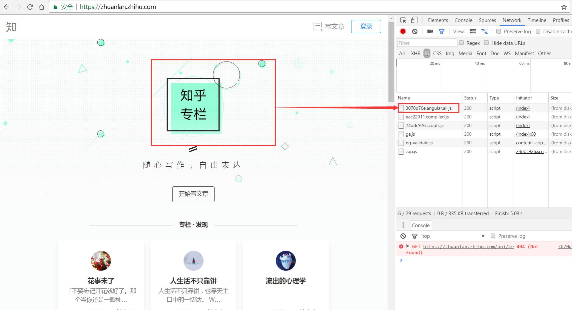572x310 pixels.
Task: Select the All type filter
Action: 402,53
